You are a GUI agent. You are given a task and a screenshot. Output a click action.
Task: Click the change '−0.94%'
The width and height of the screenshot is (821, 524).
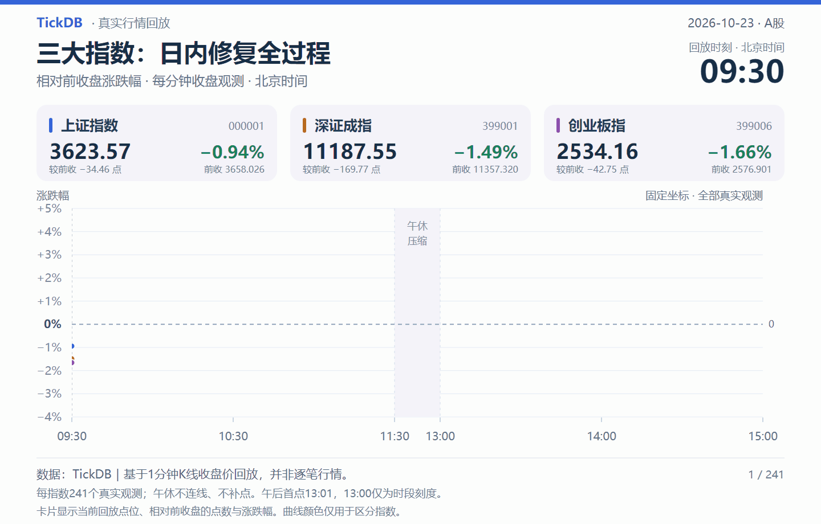pyautogui.click(x=233, y=152)
